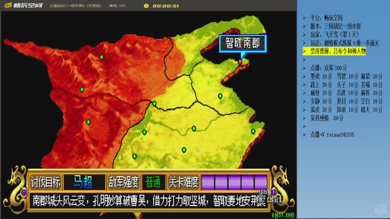
Task: Click the 智取南郡 stage callout
Action: pos(243,43)
